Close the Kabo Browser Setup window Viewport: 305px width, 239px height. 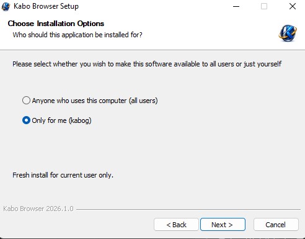click(293, 6)
